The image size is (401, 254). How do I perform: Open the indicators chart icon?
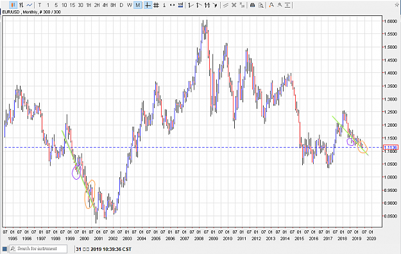[x=181, y=5]
